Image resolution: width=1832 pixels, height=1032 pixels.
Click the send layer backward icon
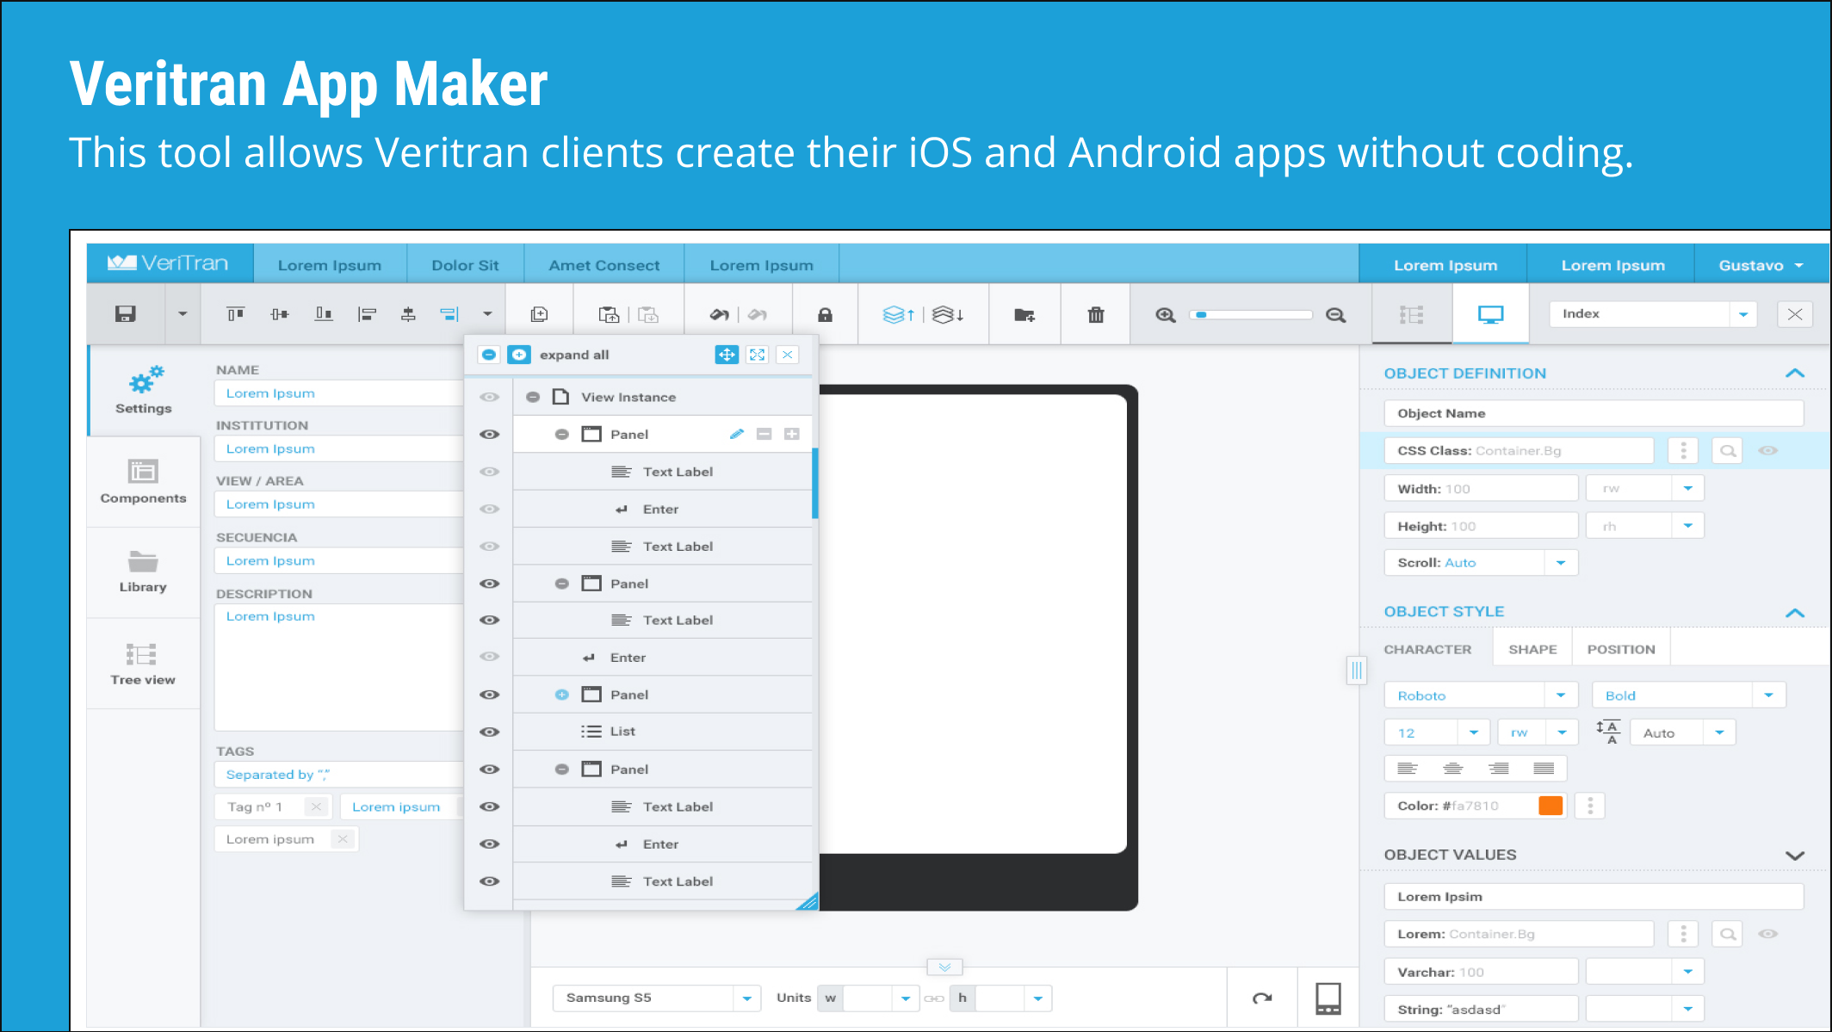coord(948,315)
